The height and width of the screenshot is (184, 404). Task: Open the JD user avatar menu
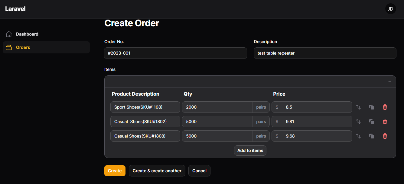click(390, 9)
